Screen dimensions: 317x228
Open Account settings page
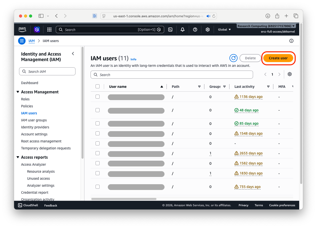34,134
